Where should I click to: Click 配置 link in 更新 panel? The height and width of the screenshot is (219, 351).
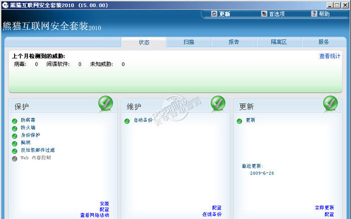(x=329, y=214)
